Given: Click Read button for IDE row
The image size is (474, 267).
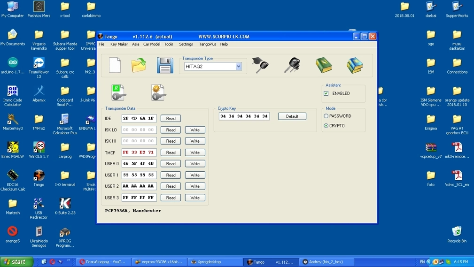Looking at the screenshot, I should [171, 118].
